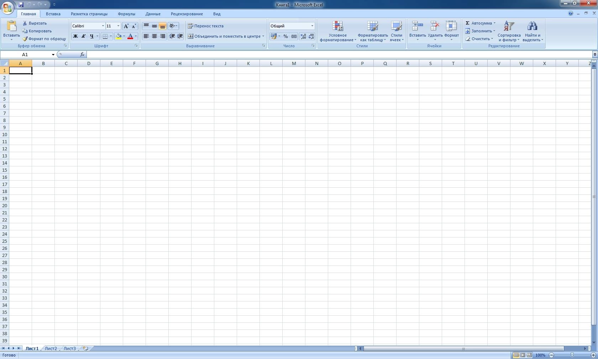Screen dimensions: 598x359
Task: Open Формат cells menu
Action: 451,31
